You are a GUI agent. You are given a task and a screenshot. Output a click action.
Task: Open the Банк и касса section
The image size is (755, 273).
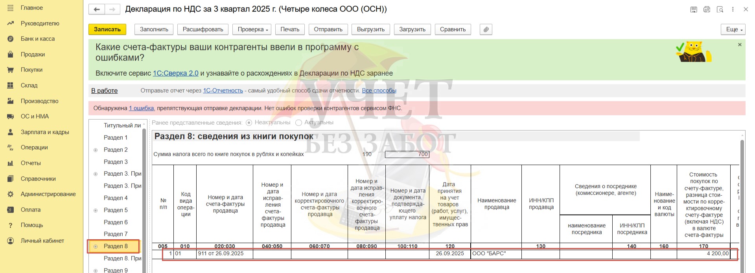(x=37, y=39)
